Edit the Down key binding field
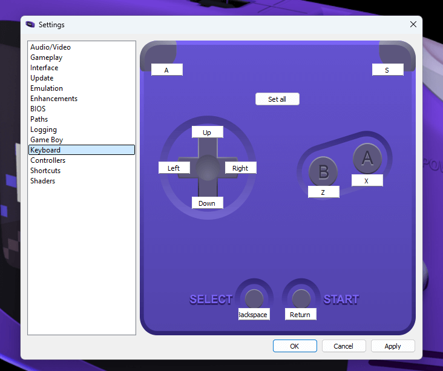 pos(207,203)
